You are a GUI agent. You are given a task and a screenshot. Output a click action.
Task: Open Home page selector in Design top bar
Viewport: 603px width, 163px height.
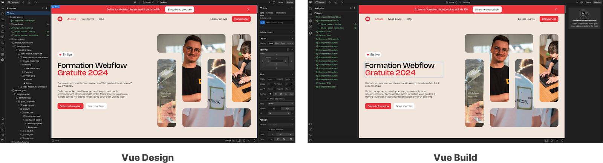(x=147, y=2)
